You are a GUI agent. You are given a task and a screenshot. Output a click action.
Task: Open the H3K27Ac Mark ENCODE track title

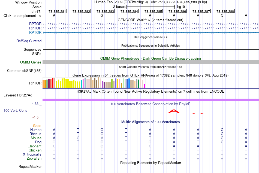[x=150, y=92]
